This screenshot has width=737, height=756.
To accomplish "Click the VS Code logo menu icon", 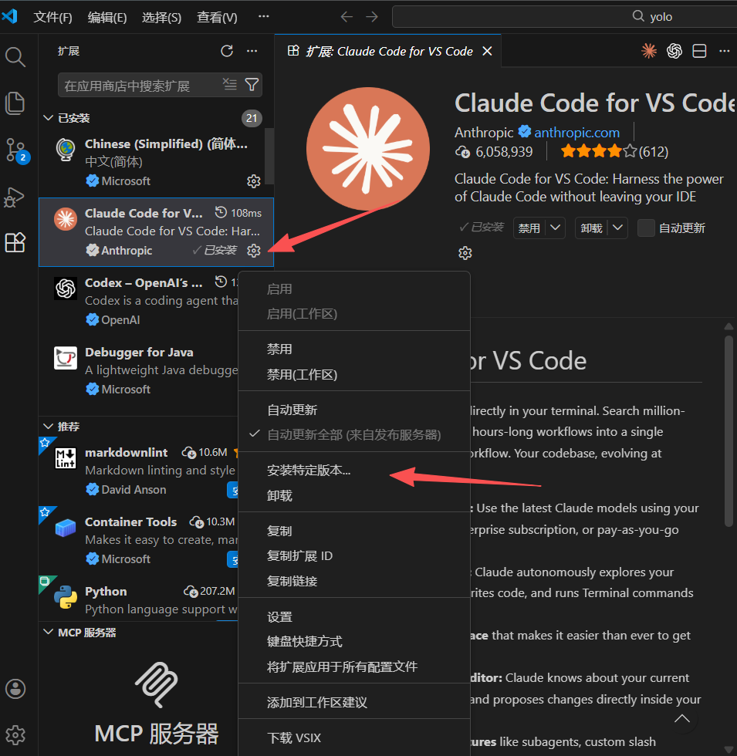I will [x=9, y=16].
